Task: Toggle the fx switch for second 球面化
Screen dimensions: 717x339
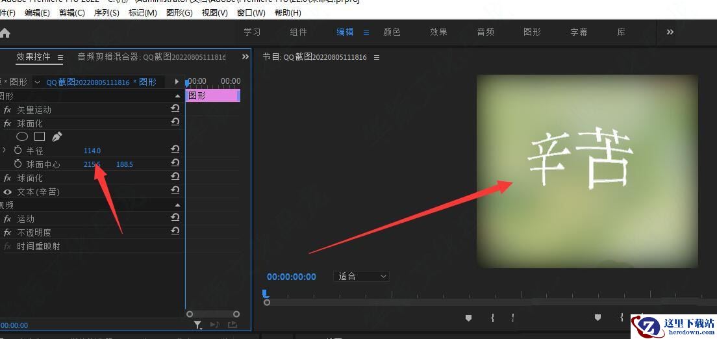Action: pos(7,178)
